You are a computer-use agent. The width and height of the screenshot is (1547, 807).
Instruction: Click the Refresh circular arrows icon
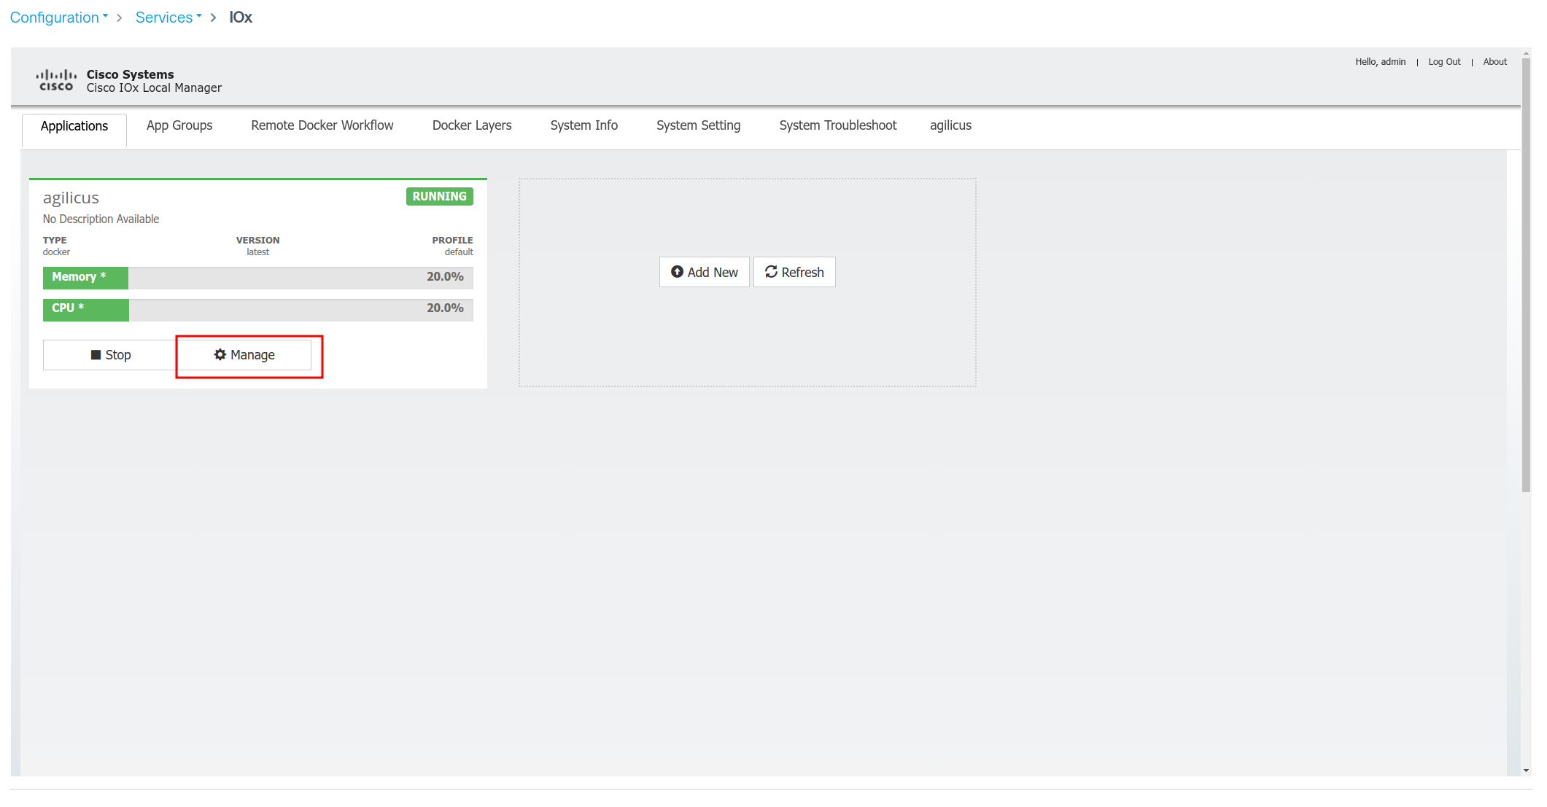[771, 272]
